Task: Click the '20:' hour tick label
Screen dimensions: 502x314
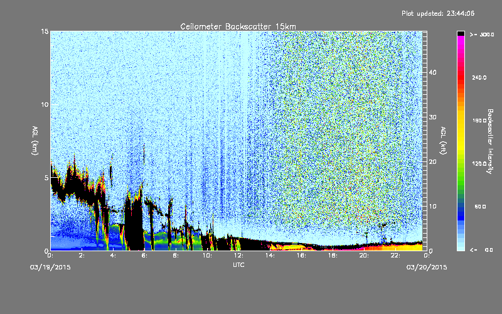Action: [364, 256]
